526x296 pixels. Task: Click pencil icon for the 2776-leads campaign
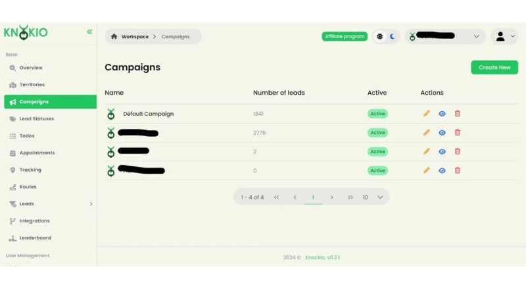[x=427, y=133]
